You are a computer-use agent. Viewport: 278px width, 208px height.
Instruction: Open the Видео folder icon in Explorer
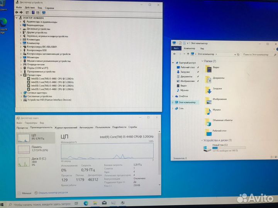tap(208, 69)
